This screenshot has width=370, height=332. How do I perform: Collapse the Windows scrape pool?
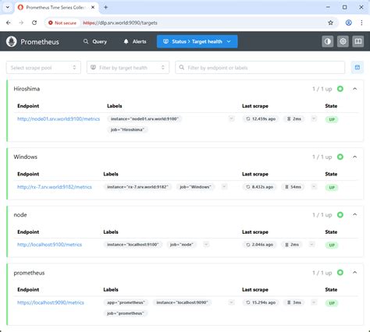pyautogui.click(x=354, y=157)
